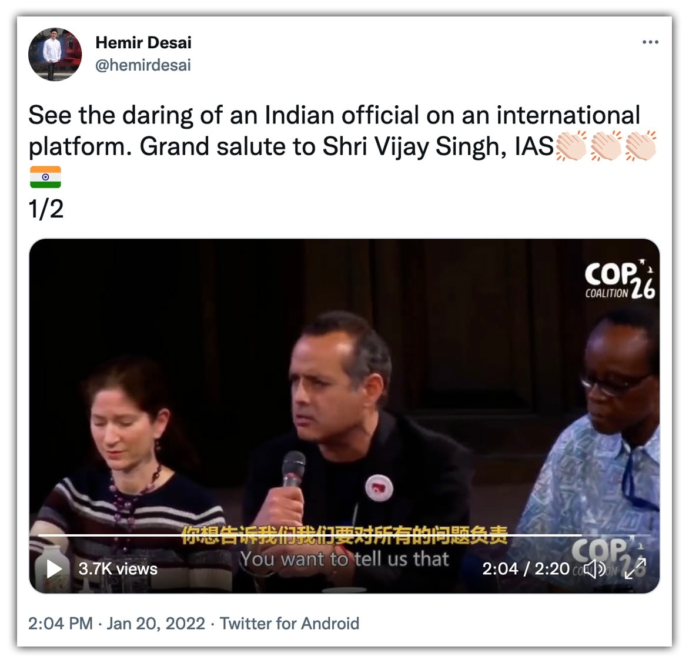The height and width of the screenshot is (663, 689).
Task: Play the tweet video
Action: click(x=55, y=569)
